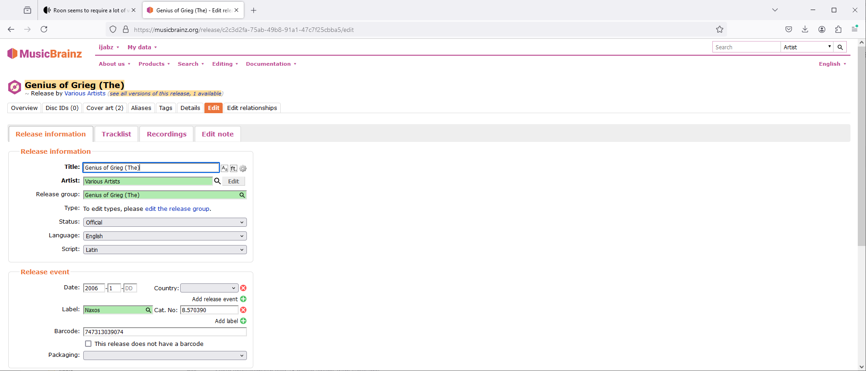Check 'This release does not have a barcode'
Screen dimensions: 866x371
(88, 344)
